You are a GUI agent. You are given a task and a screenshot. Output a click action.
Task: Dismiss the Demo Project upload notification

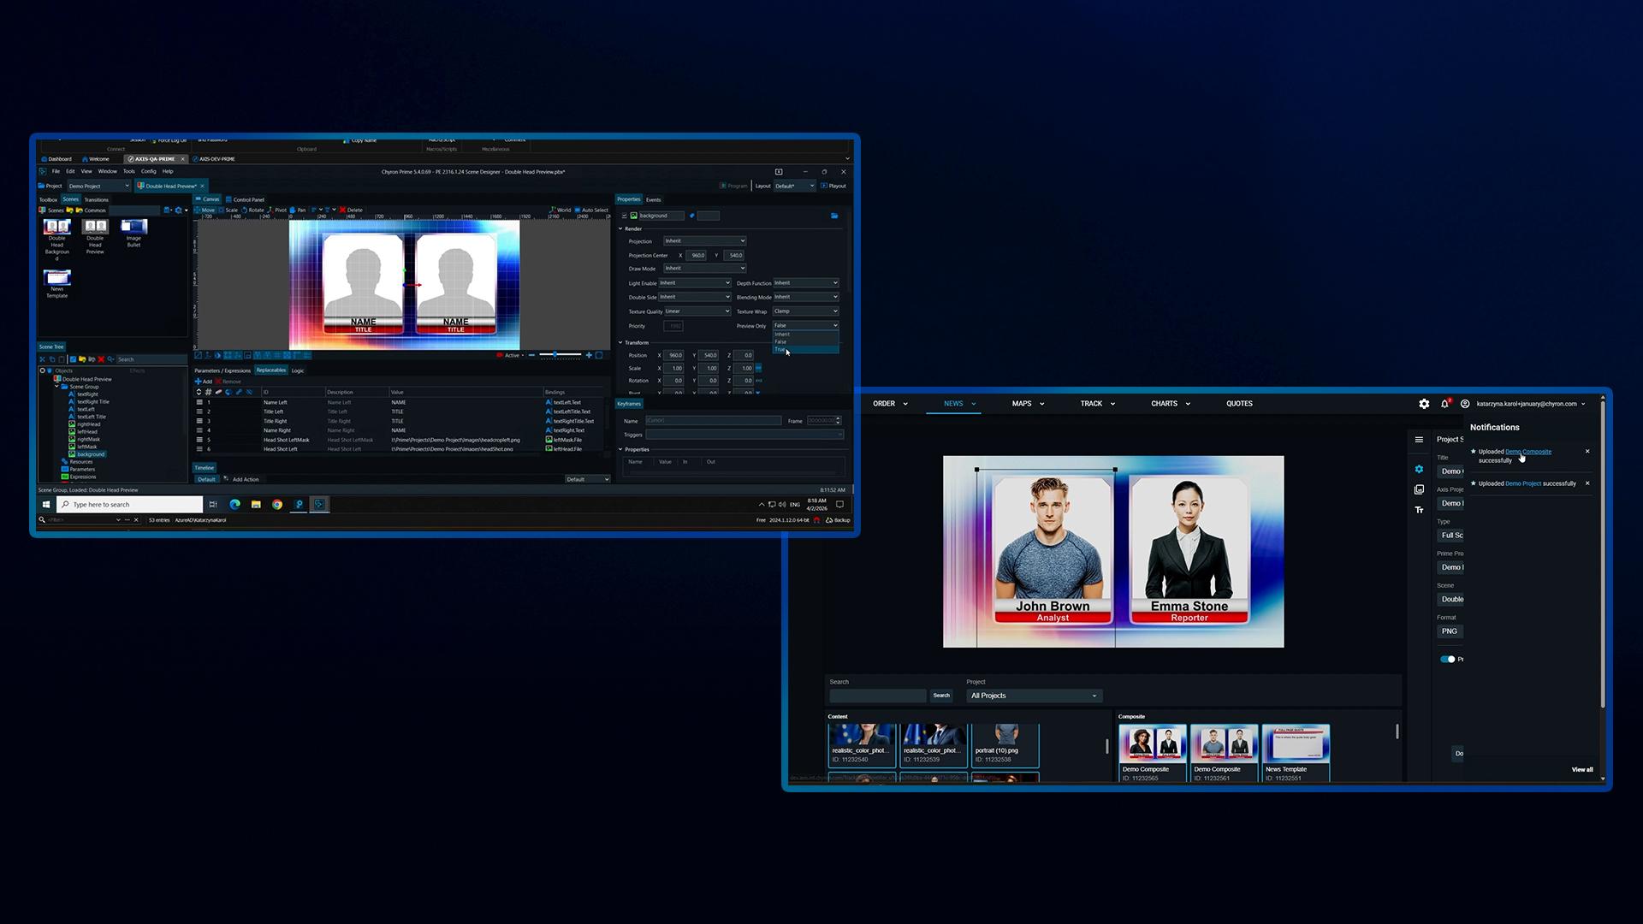(1587, 483)
